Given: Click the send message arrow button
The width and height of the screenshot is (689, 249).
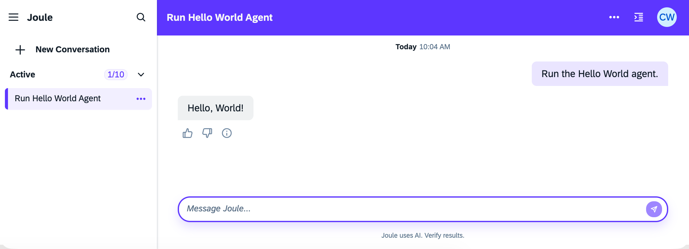Looking at the screenshot, I should click(654, 209).
